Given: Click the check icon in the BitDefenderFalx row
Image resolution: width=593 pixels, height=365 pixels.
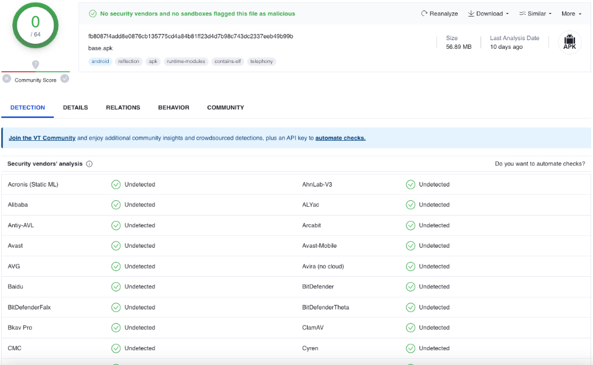Looking at the screenshot, I should pyautogui.click(x=116, y=308).
